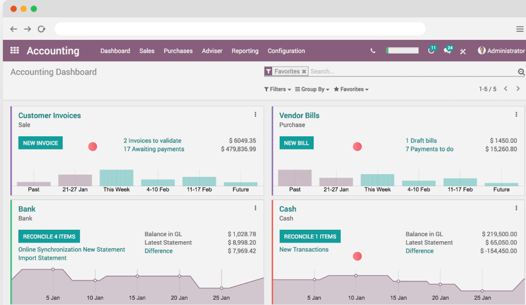Open the Purchases menu

[178, 51]
